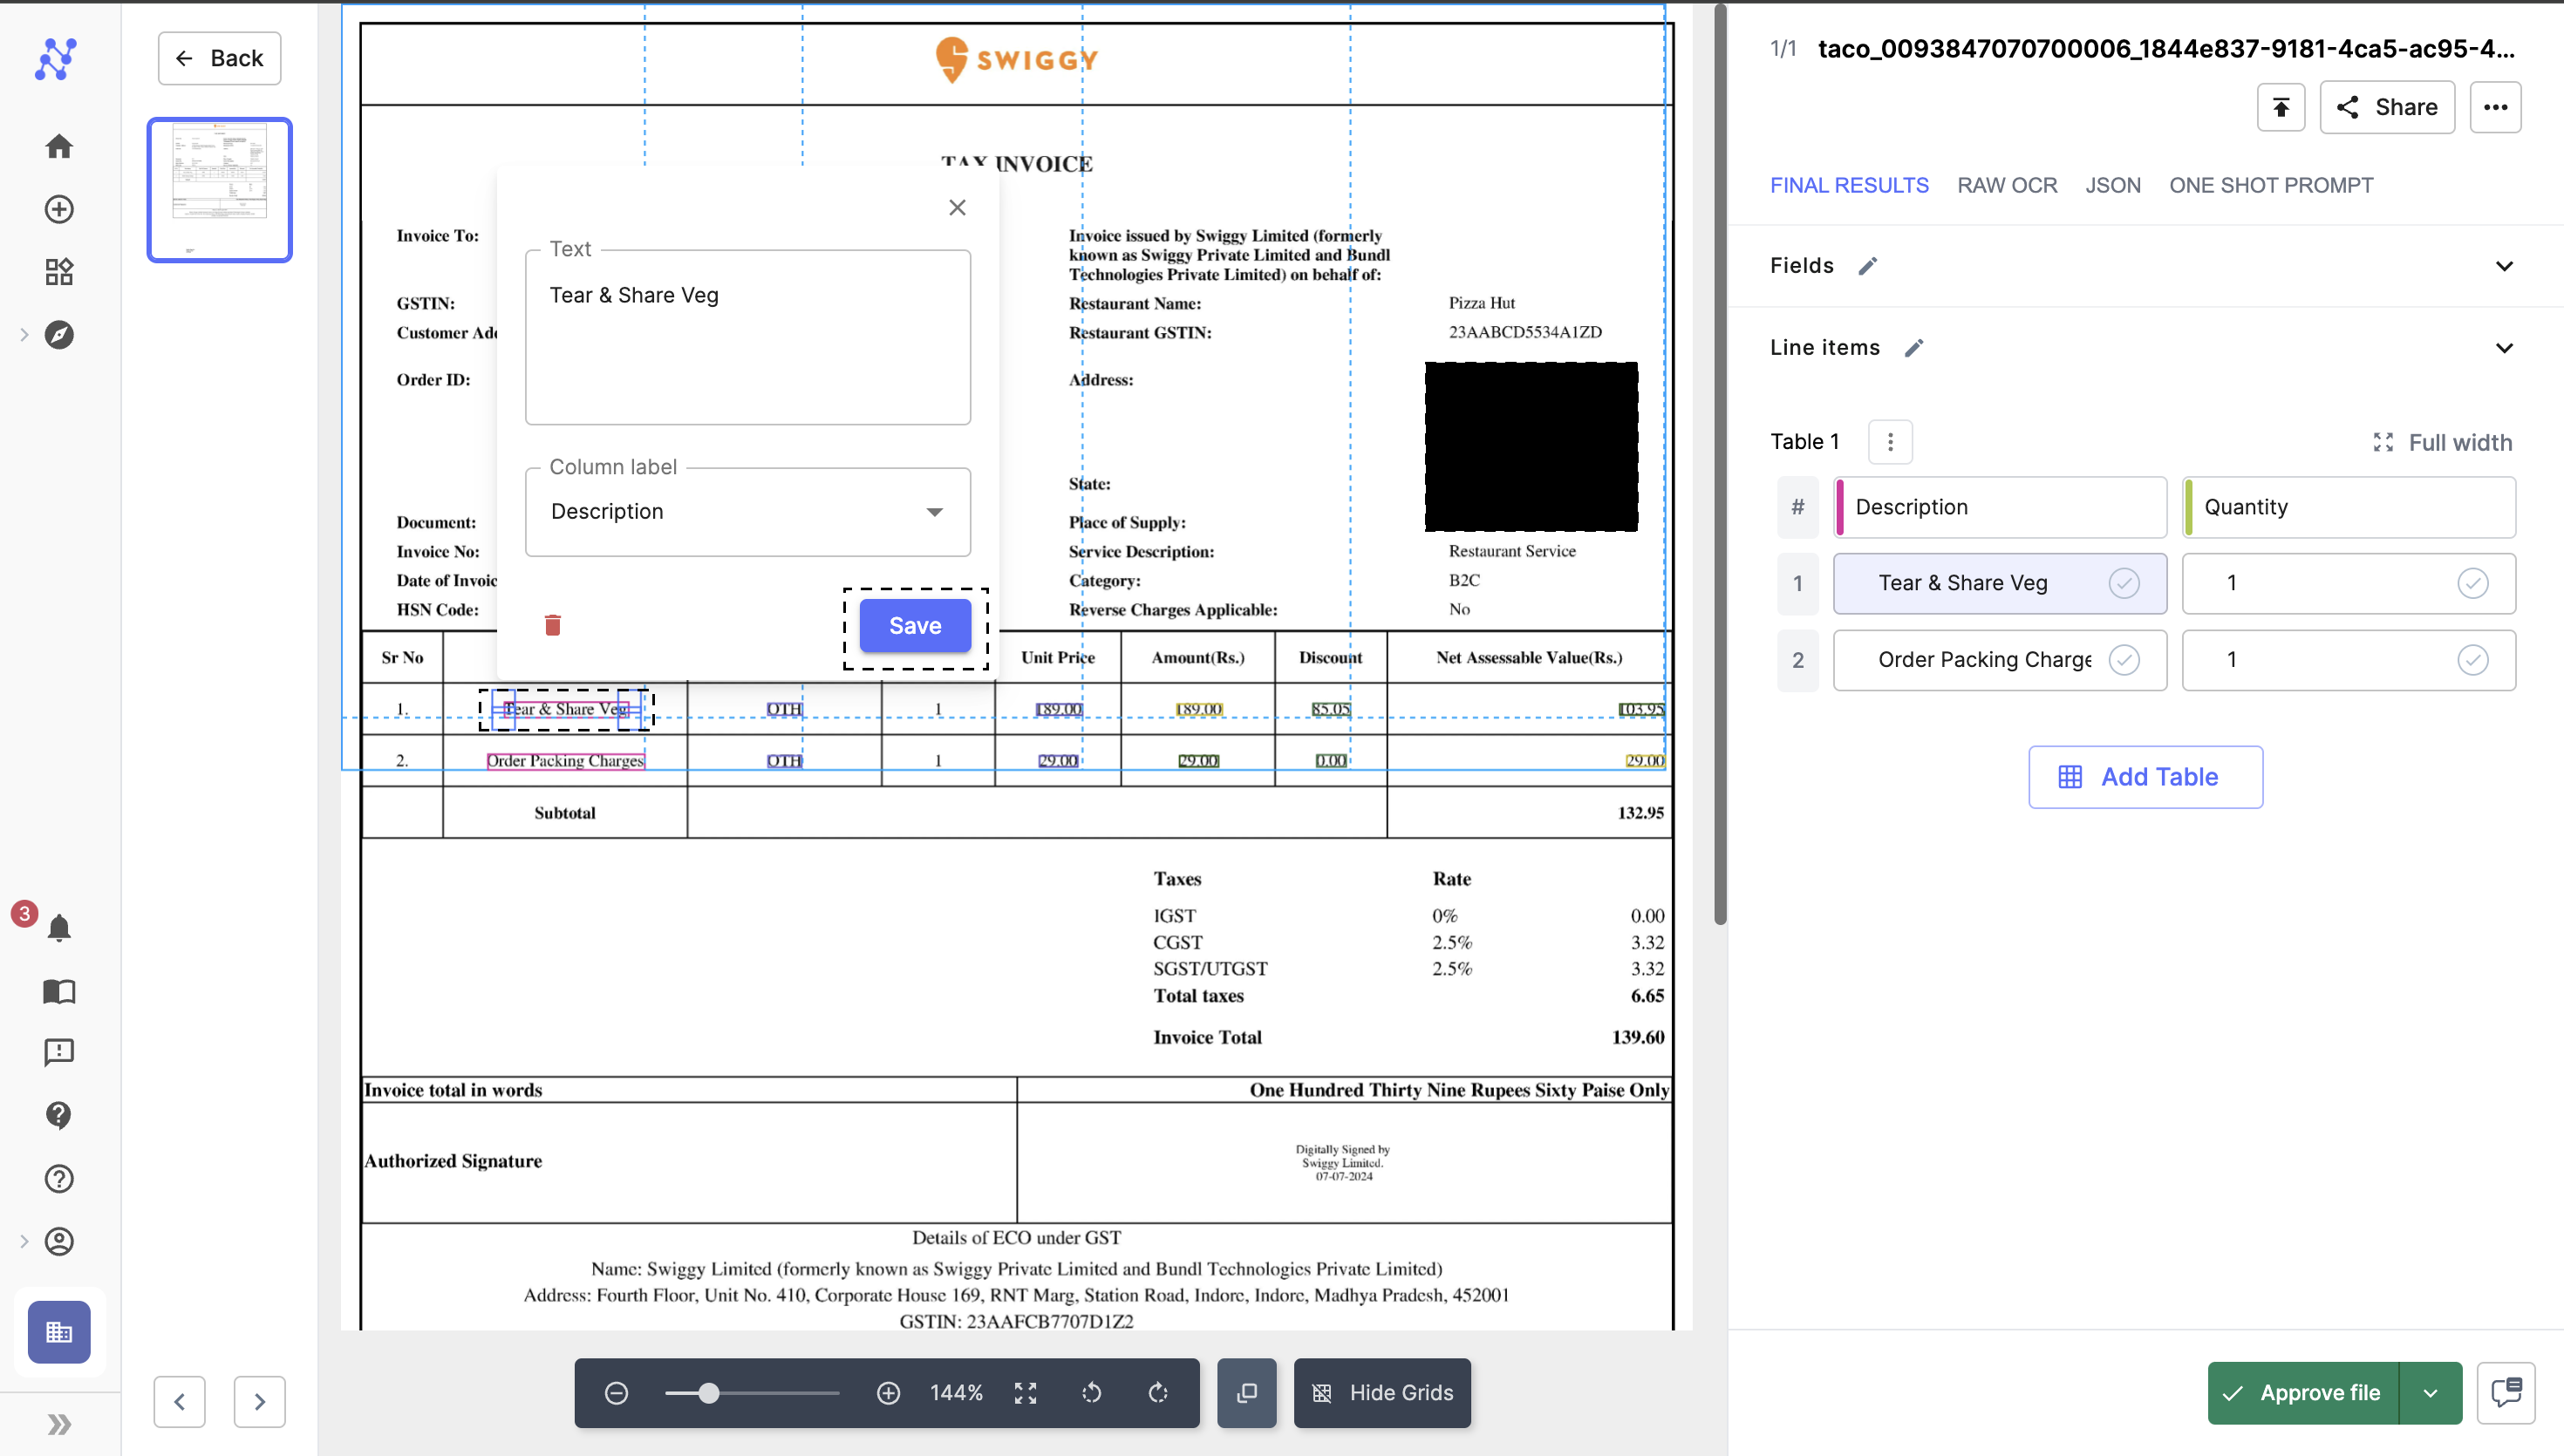Click the Save button in popup
This screenshot has height=1456, width=2564.
(x=915, y=626)
